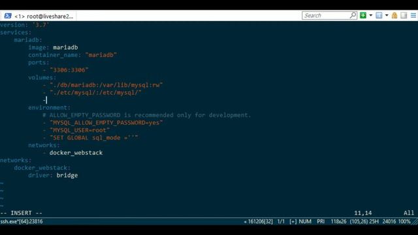Click the 'version:' line in the editor

pos(25,25)
